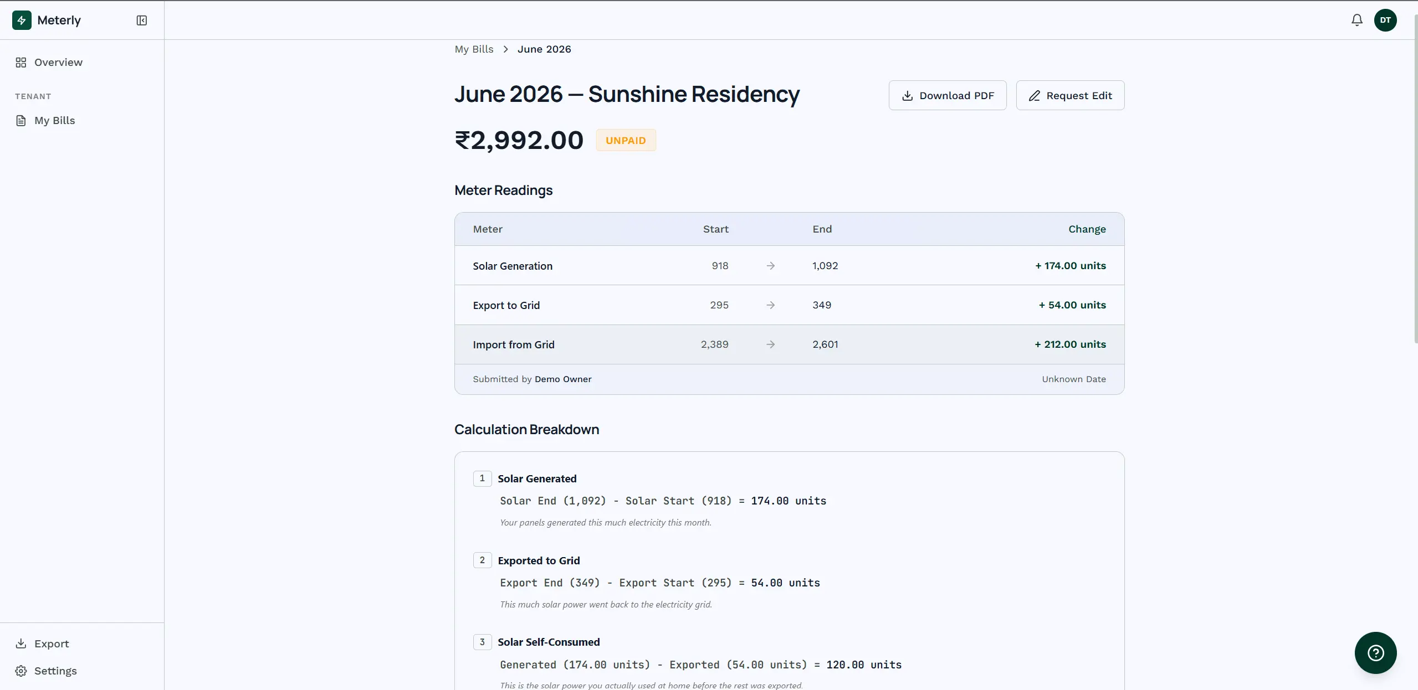Click the 918 start reading
1418x690 pixels.
(720, 266)
